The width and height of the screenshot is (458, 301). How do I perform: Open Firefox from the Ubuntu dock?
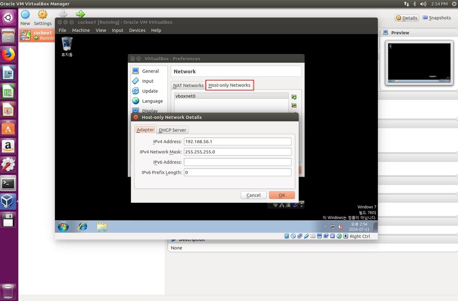click(8, 54)
